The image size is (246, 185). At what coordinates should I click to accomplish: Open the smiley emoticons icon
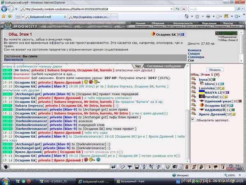[x=168, y=167]
